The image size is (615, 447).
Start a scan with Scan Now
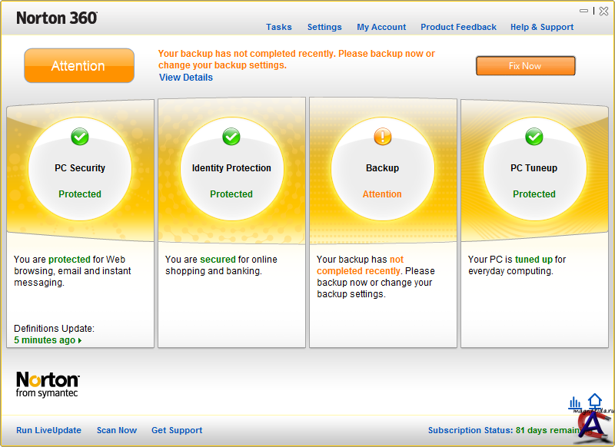tap(117, 430)
